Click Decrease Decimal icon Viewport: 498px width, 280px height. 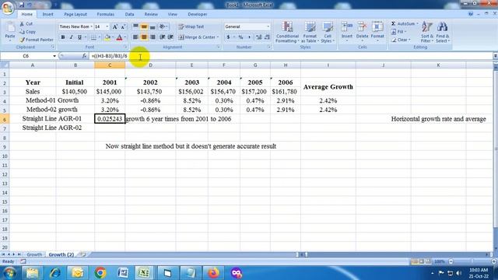point(267,37)
